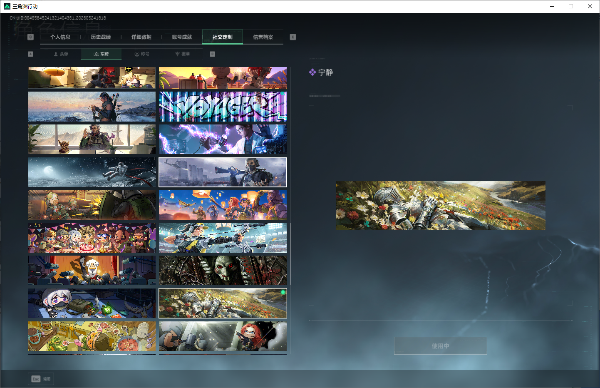Open the 徽章 badge sub-tab
The width and height of the screenshot is (600, 388).
[182, 54]
